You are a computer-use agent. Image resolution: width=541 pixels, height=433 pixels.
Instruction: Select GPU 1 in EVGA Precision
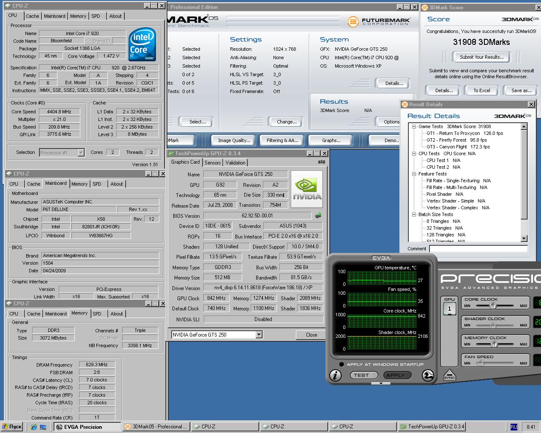449,309
